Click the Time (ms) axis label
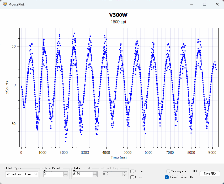The width and height of the screenshot is (224, 184). tap(119, 158)
